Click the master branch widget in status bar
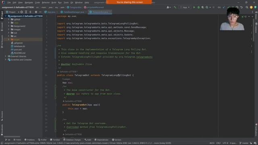This screenshot has width=258, height=145. pyautogui.click(x=243, y=143)
